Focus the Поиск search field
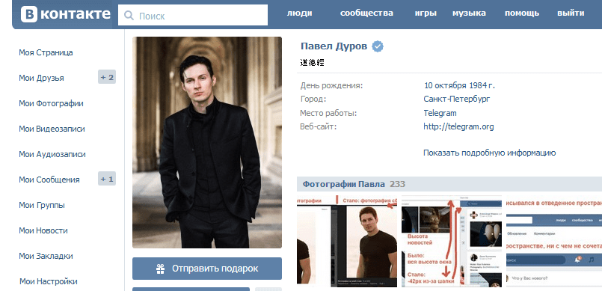 coord(193,15)
